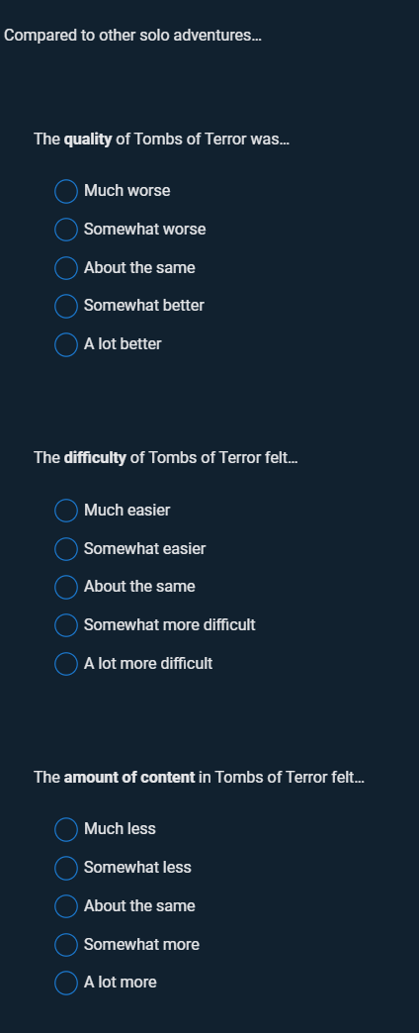Screen dimensions: 419x1033
Task: Select 'Much worse' for quality
Action: 66,192
